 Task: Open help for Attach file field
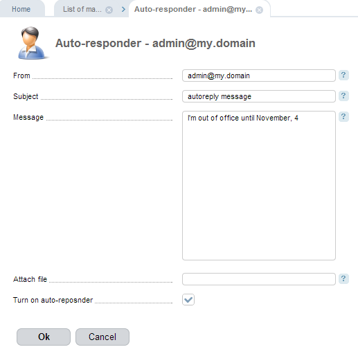(343, 278)
